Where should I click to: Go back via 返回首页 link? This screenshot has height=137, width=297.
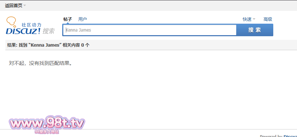(x=13, y=5)
